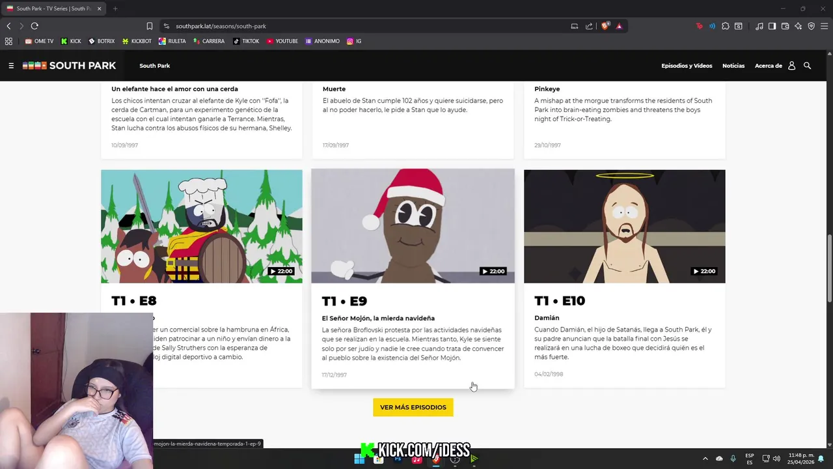This screenshot has width=833, height=469.
Task: Open the Brave VPN shield icon
Action: (x=812, y=26)
